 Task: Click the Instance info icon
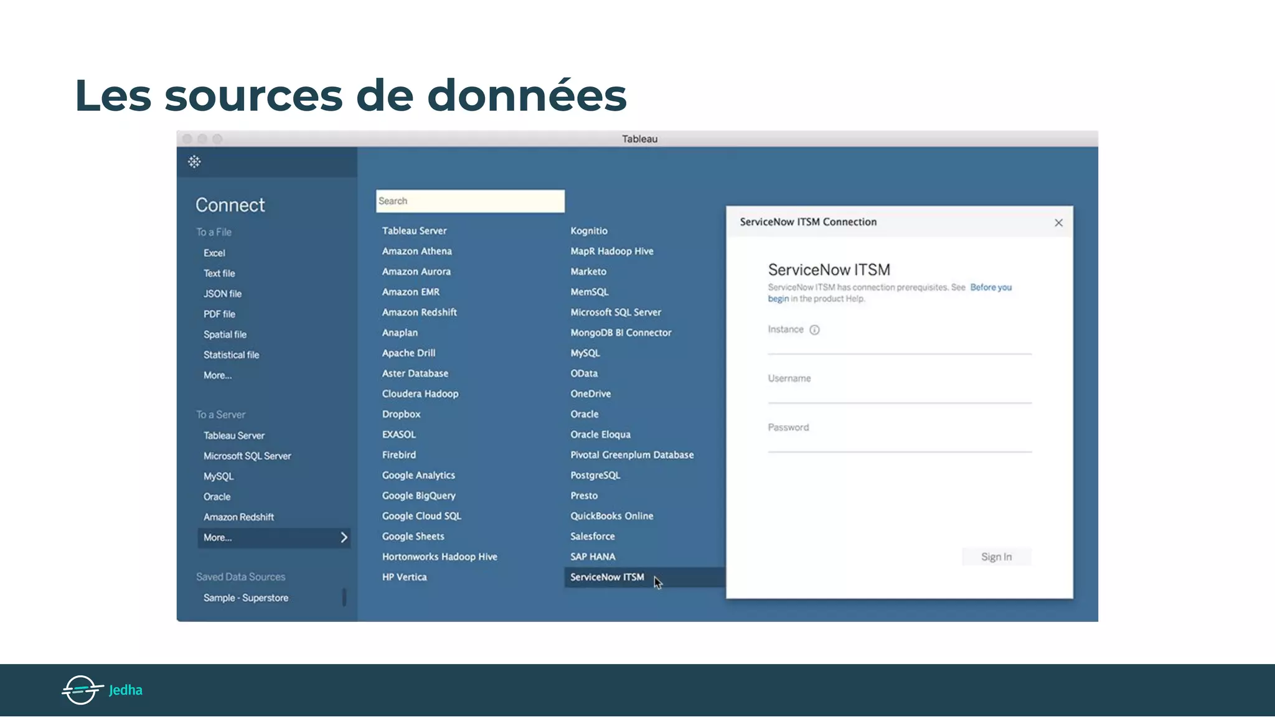click(814, 330)
